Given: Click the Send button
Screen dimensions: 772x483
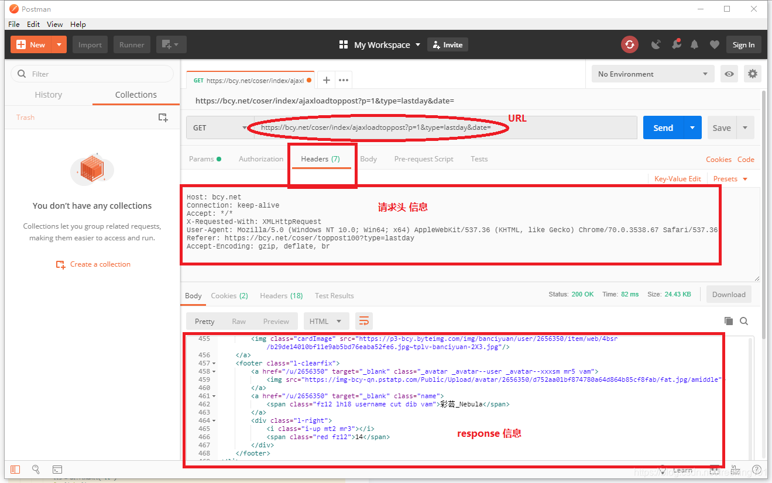Looking at the screenshot, I should pos(663,127).
